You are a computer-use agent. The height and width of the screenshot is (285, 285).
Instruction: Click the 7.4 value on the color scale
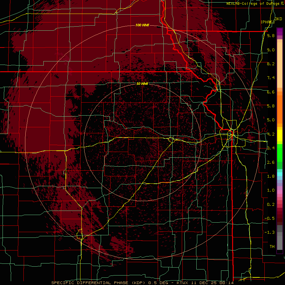(x=271, y=78)
